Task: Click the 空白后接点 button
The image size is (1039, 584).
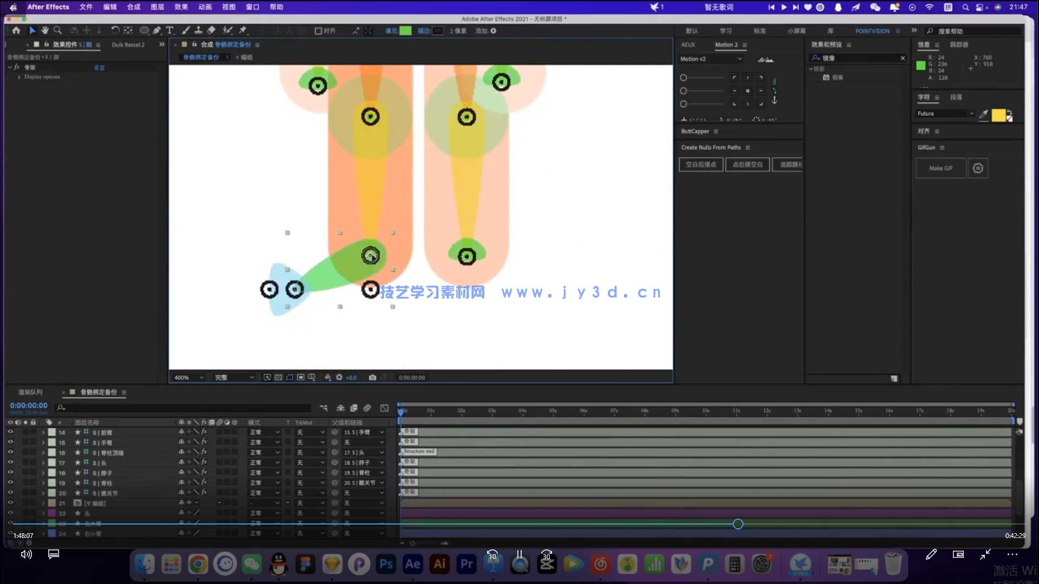Action: (701, 164)
